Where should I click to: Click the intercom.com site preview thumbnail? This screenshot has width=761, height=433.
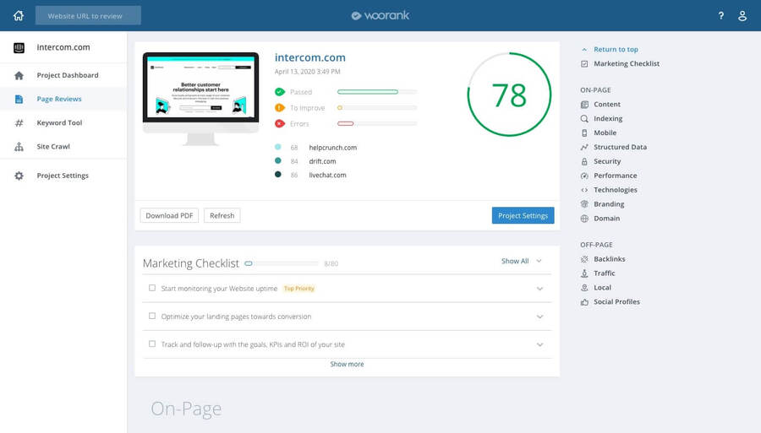(201, 99)
